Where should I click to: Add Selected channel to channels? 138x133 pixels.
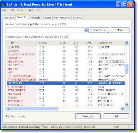pos(88,116)
